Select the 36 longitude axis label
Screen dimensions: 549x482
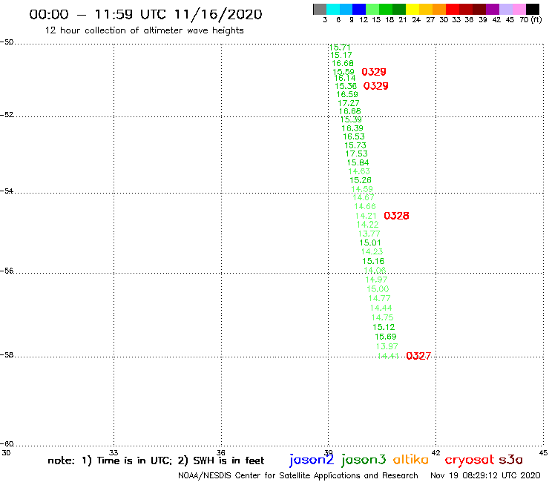(x=220, y=452)
